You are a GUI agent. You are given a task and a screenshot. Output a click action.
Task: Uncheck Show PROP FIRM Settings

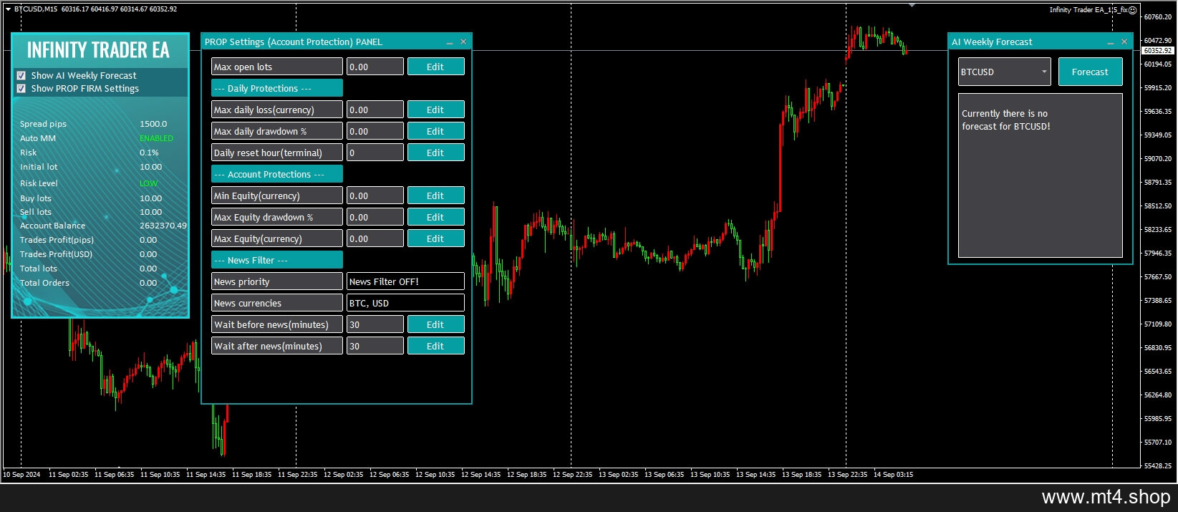point(21,88)
